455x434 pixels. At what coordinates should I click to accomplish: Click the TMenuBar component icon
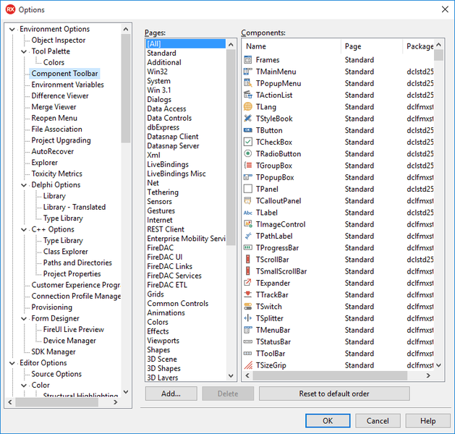pyautogui.click(x=248, y=330)
